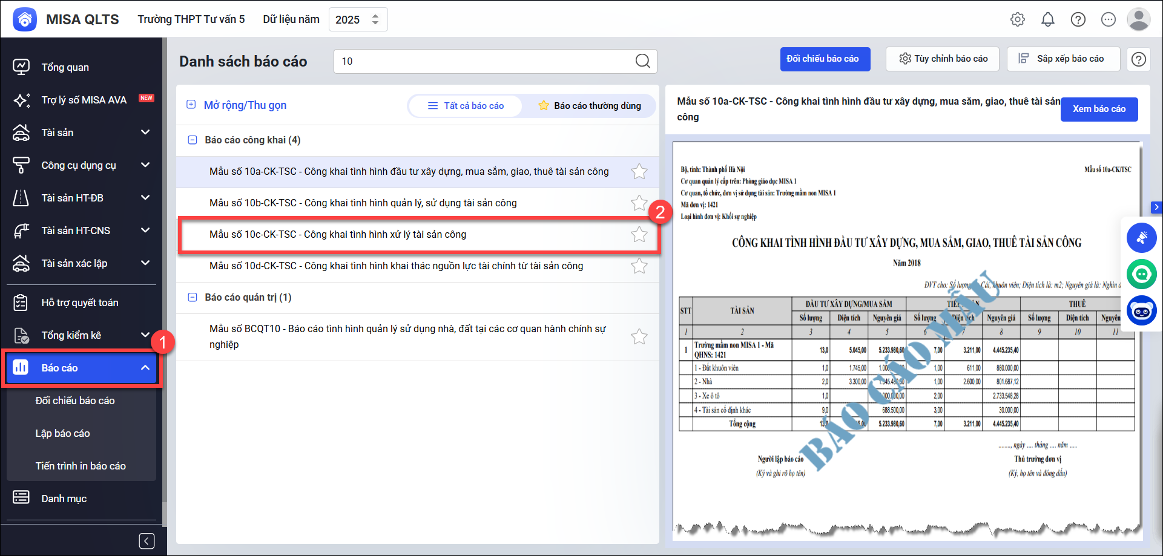
Task: Open Trợ lý số MISA AVA
Action: [84, 100]
